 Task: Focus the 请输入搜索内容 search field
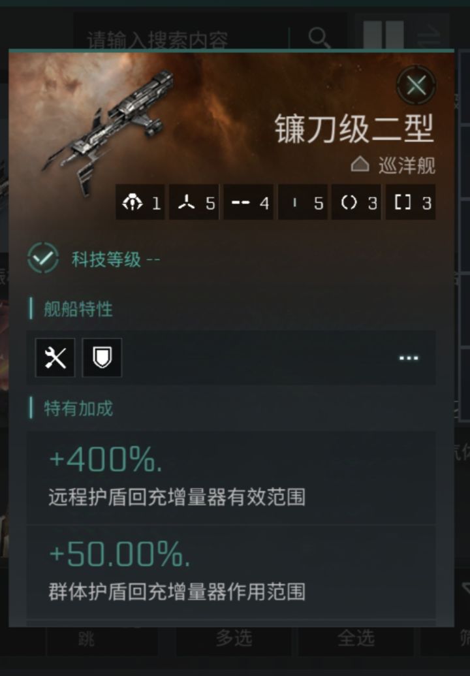pos(181,40)
